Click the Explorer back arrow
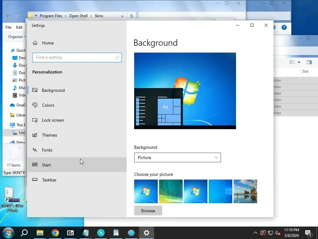 tap(8, 16)
